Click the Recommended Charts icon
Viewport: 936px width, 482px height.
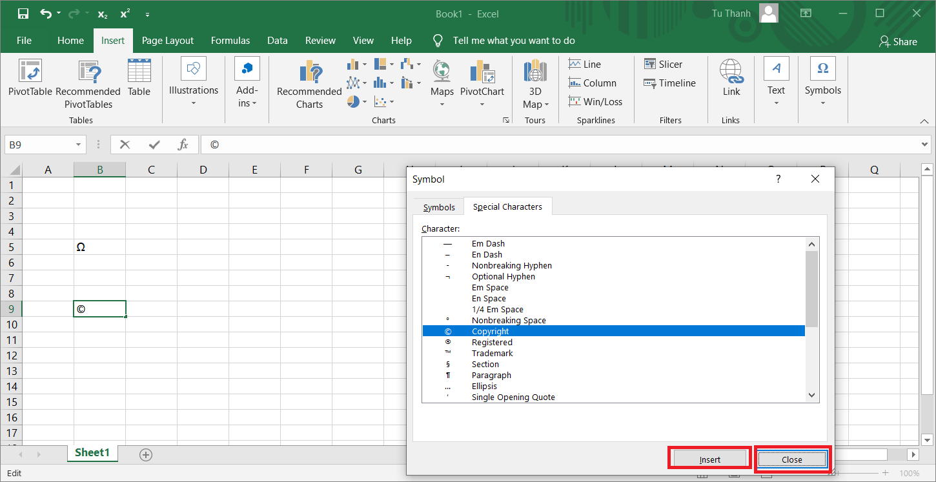[x=309, y=72]
